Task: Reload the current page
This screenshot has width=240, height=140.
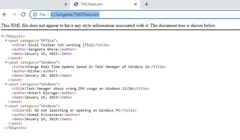Action: pyautogui.click(x=23, y=15)
